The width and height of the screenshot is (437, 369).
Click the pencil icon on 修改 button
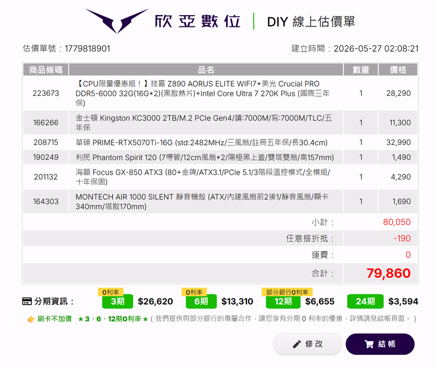(x=297, y=344)
